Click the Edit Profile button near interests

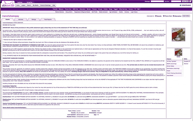pyautogui.click(x=186, y=16)
